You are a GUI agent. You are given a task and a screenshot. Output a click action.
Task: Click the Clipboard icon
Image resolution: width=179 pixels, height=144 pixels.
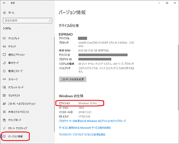click(x=4, y=120)
